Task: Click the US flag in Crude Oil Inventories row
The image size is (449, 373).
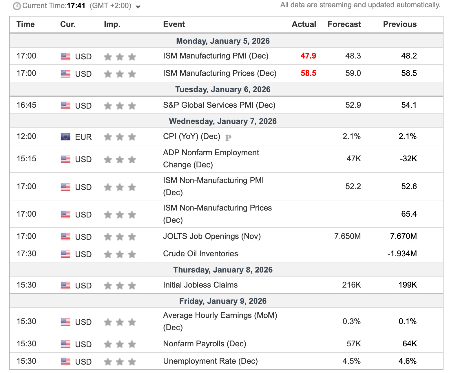Action: tap(65, 254)
